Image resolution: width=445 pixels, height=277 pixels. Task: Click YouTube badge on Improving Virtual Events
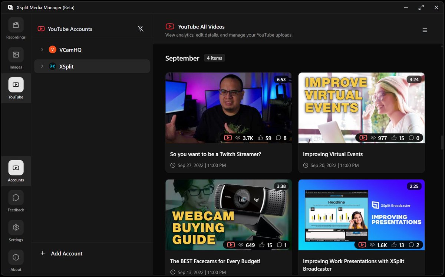click(x=363, y=138)
